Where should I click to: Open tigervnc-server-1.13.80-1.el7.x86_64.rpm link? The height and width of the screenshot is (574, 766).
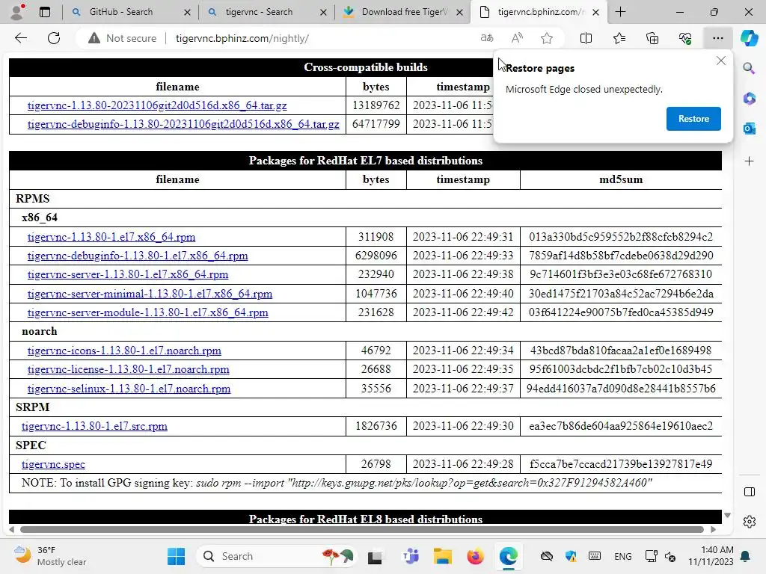coord(127,274)
